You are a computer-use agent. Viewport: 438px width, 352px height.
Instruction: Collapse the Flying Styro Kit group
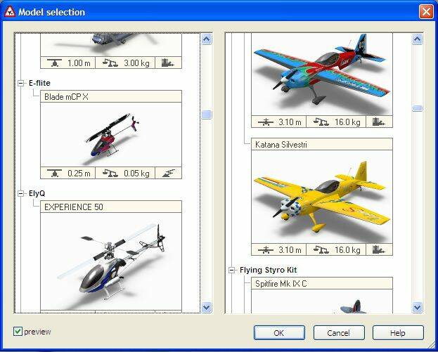(x=233, y=270)
